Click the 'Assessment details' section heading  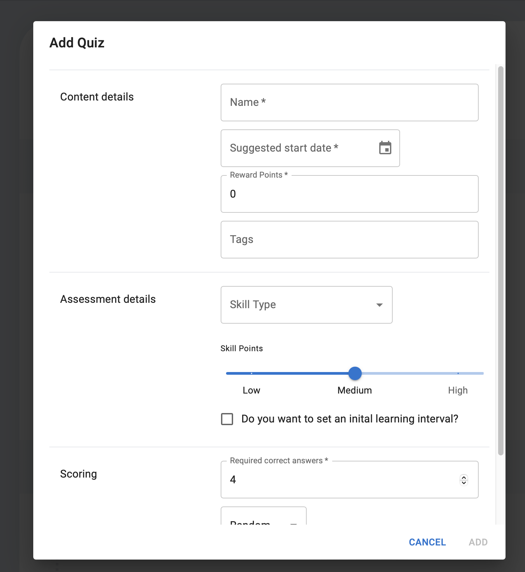click(108, 299)
